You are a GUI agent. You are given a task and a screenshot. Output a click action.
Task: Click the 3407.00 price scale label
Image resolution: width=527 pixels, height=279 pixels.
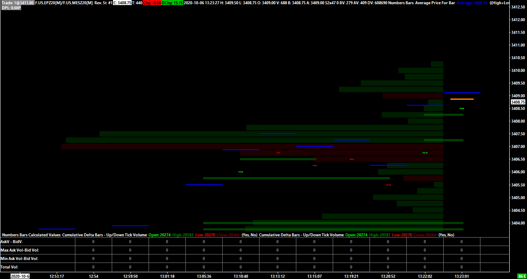point(519,147)
